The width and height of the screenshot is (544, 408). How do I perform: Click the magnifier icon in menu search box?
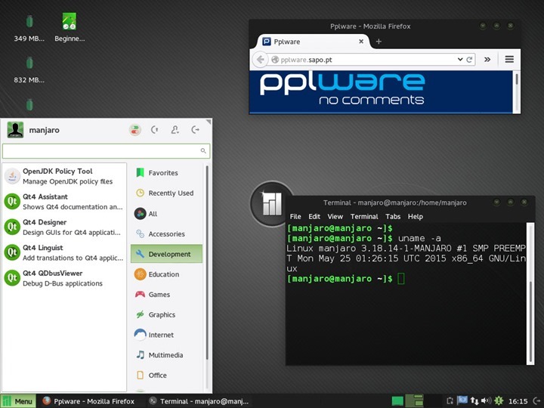(x=203, y=150)
